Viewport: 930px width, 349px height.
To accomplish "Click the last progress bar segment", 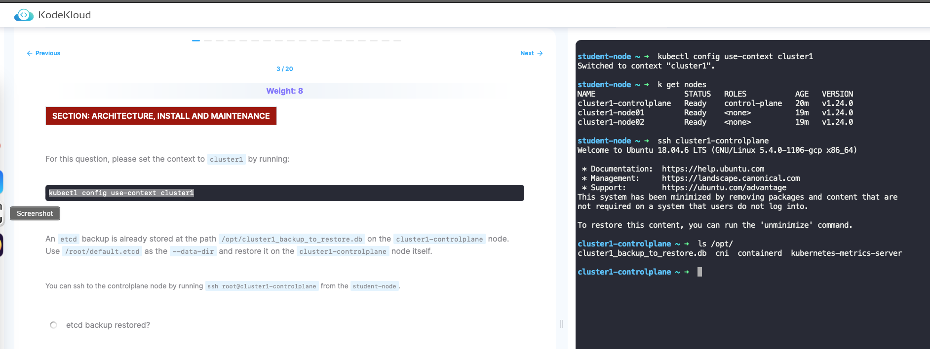I will coord(397,40).
